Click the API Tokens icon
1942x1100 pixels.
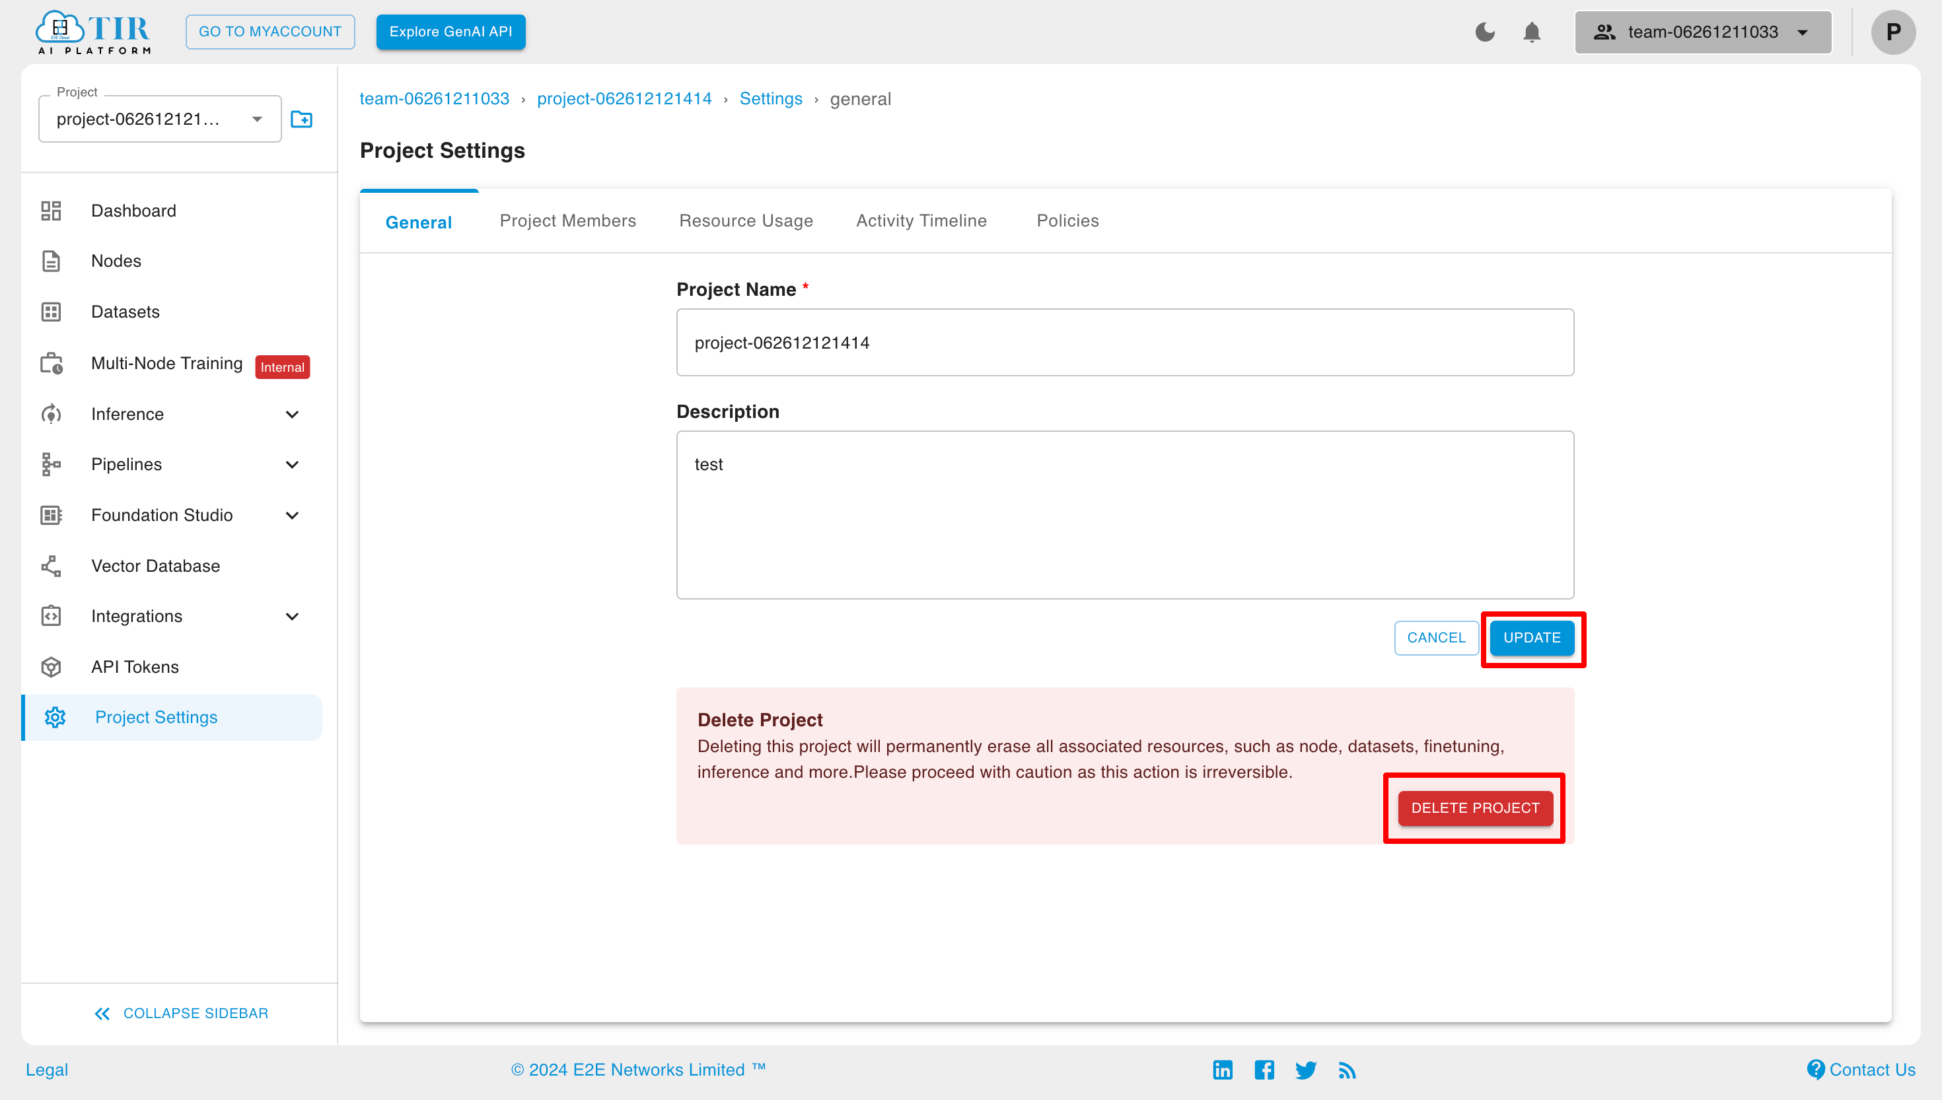tap(51, 667)
